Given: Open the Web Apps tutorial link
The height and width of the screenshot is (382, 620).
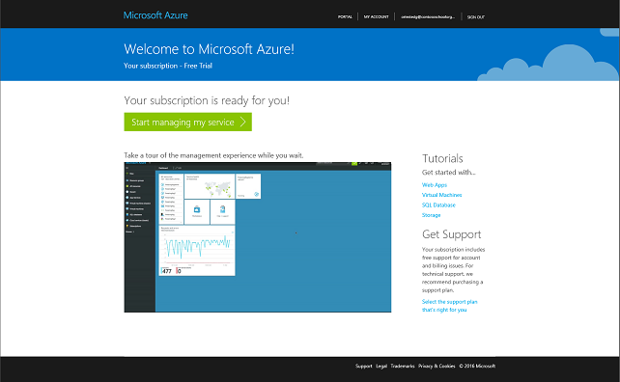Looking at the screenshot, I should click(x=435, y=185).
